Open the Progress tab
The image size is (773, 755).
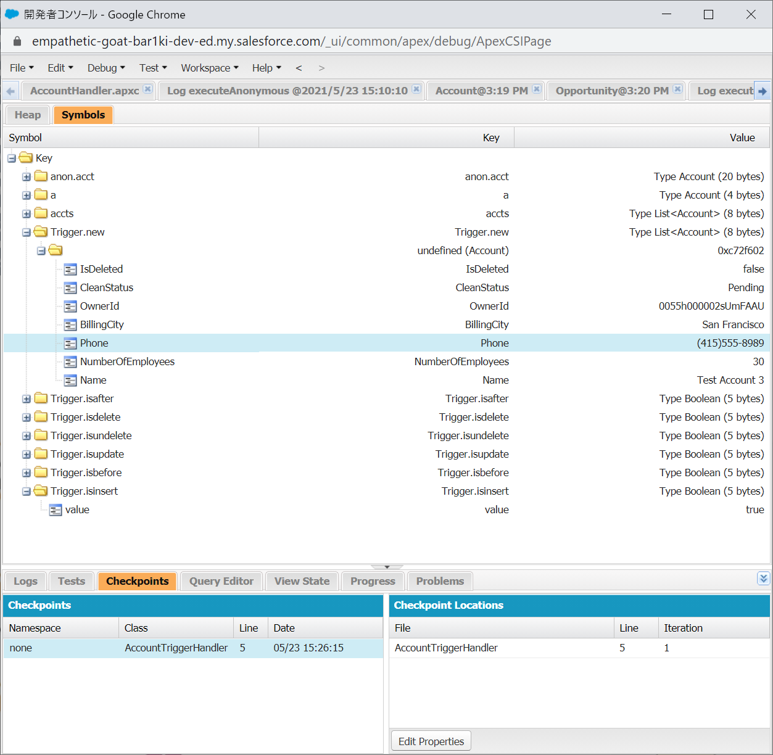coord(373,581)
